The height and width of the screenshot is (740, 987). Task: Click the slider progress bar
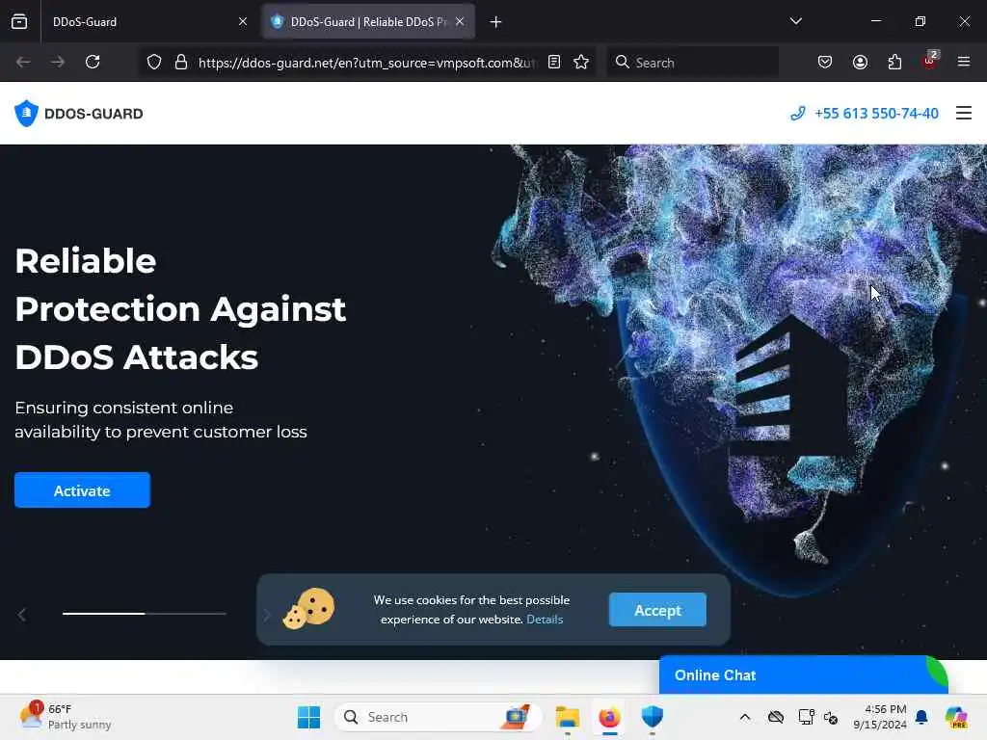pos(145,614)
